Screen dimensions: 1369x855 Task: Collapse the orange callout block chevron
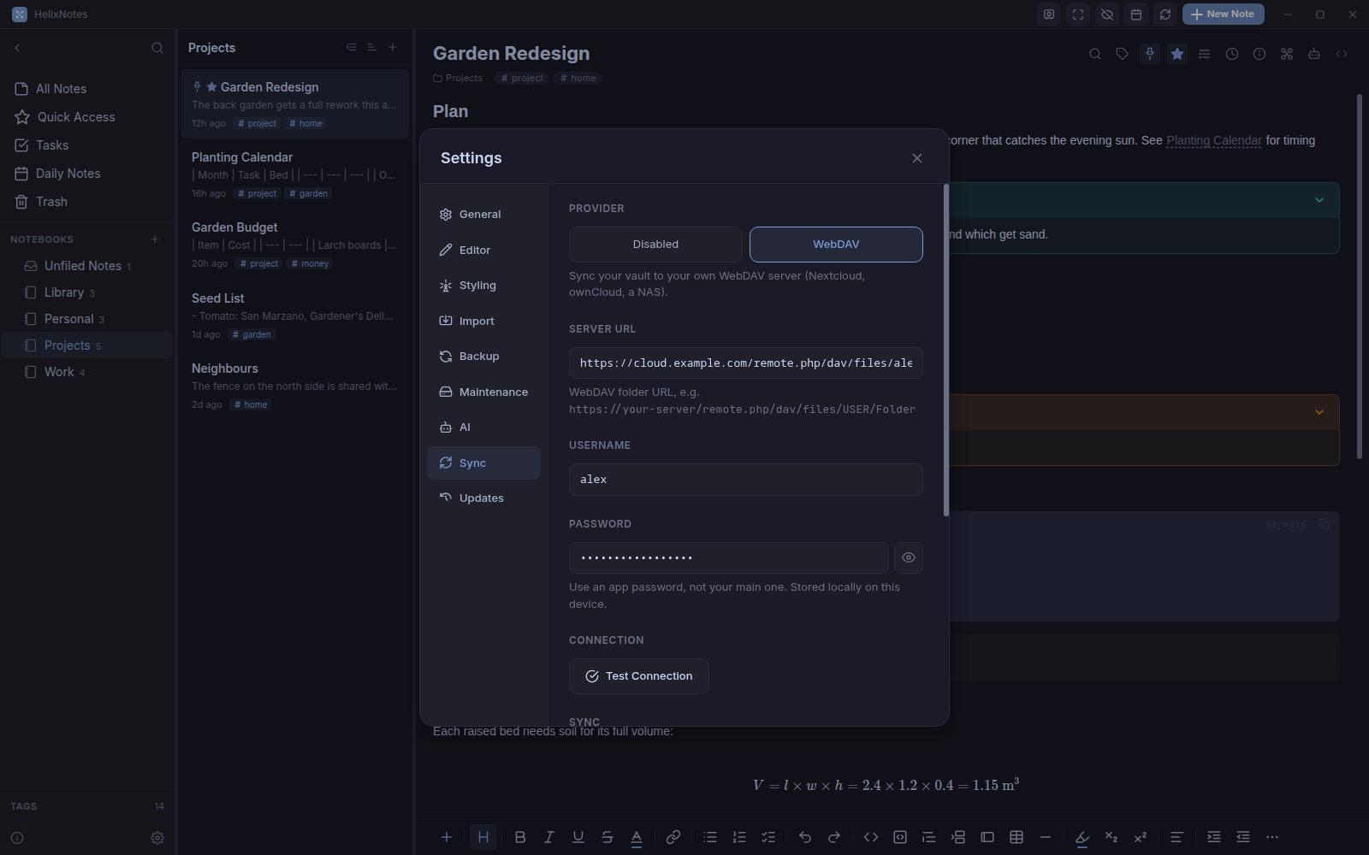coord(1319,412)
